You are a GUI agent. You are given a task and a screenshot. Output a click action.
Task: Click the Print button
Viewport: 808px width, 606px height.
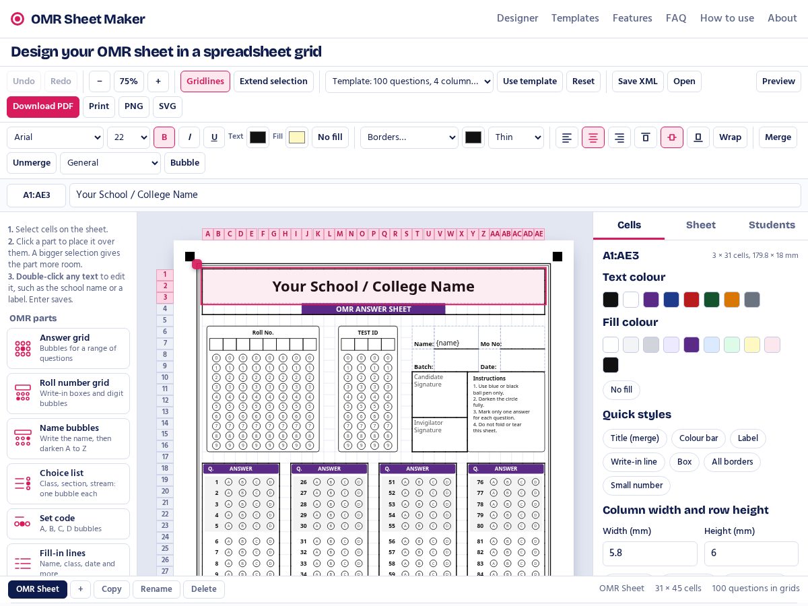[99, 106]
